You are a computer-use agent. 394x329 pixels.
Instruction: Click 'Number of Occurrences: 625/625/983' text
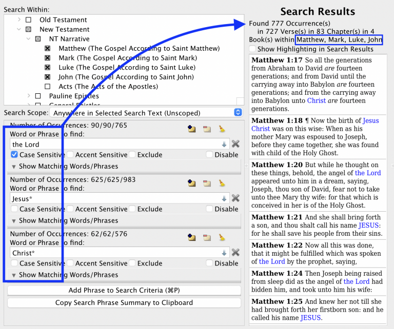pos(73,179)
